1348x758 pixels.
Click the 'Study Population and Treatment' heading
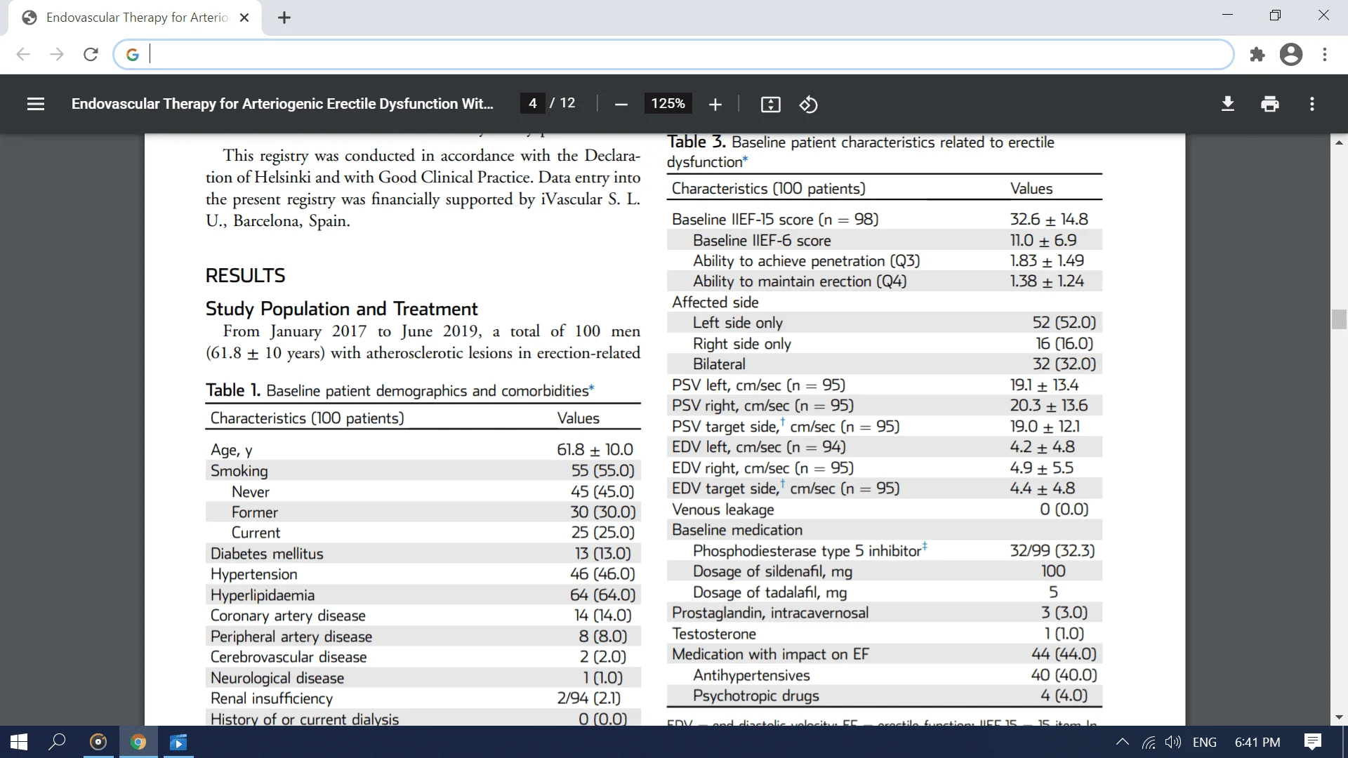[x=341, y=309]
